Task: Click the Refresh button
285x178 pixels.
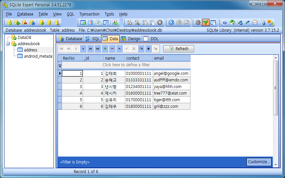Action: pos(179,49)
